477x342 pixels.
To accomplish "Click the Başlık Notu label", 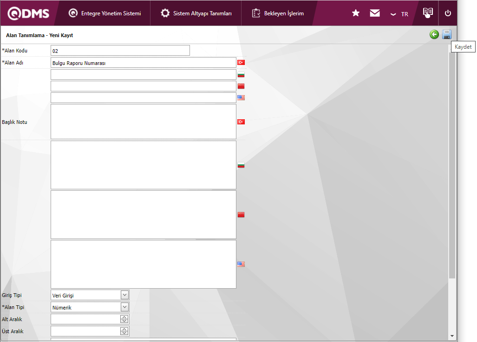I will pos(14,122).
